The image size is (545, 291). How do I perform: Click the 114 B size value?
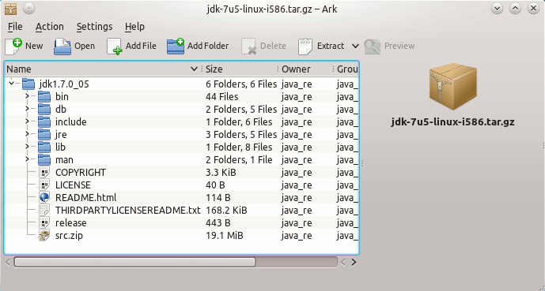tap(218, 198)
